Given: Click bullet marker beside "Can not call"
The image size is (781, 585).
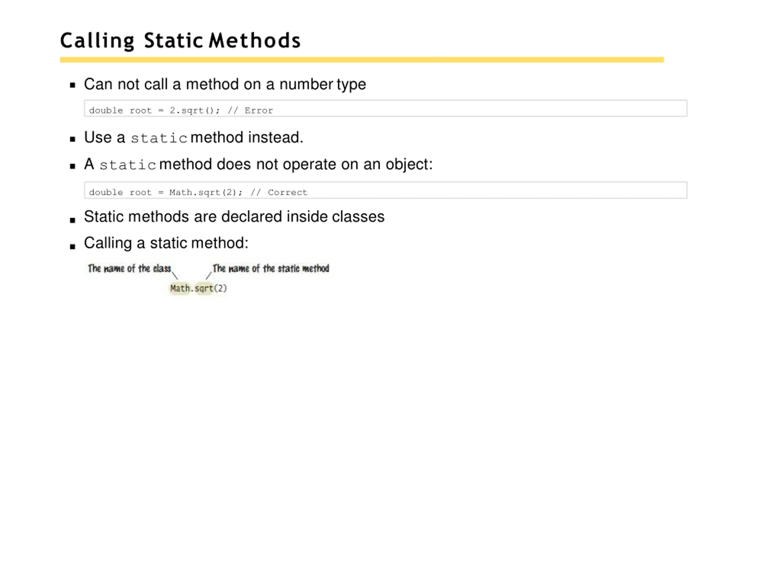Looking at the screenshot, I should (x=73, y=85).
